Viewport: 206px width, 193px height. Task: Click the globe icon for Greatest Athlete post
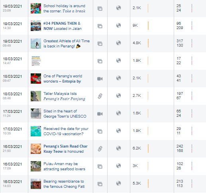click(x=118, y=43)
